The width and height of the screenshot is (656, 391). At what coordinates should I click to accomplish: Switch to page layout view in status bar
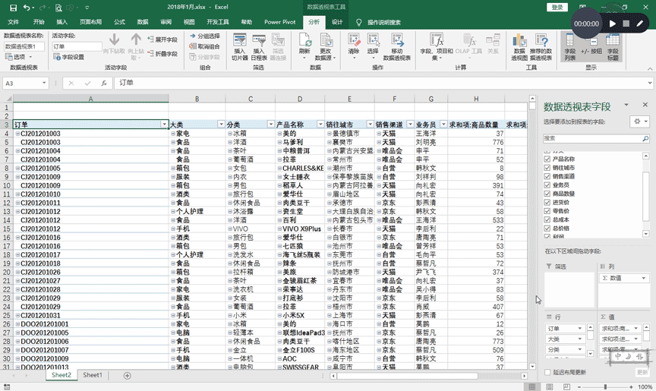(549, 386)
